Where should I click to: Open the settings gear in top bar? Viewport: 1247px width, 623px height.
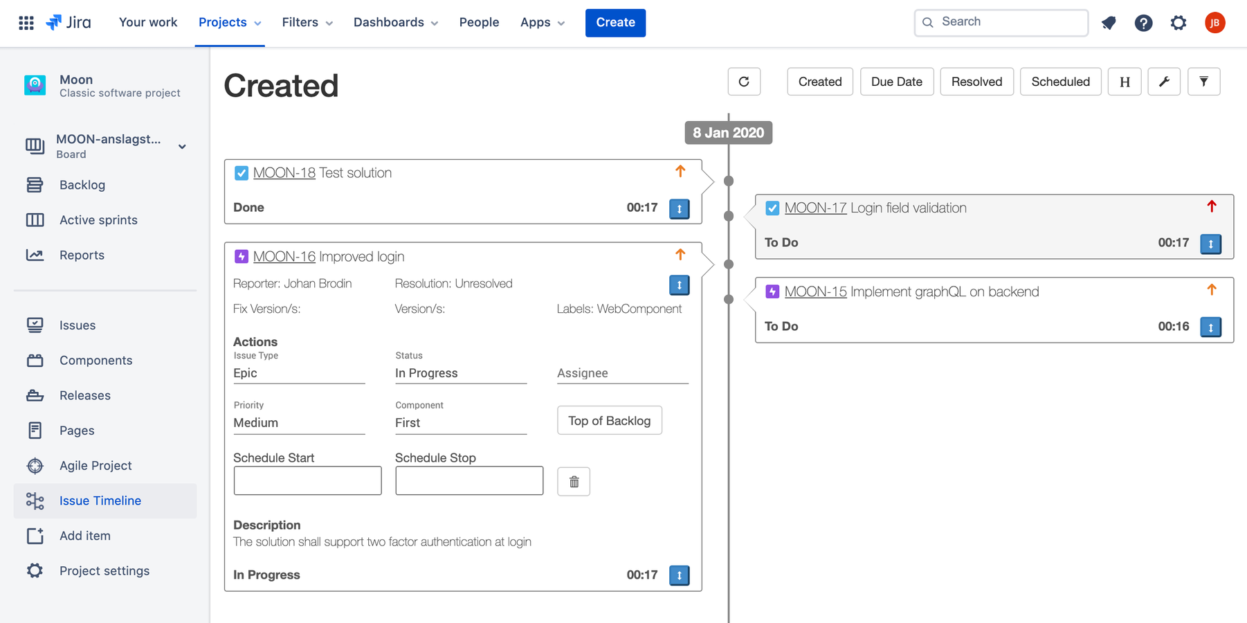tap(1178, 23)
